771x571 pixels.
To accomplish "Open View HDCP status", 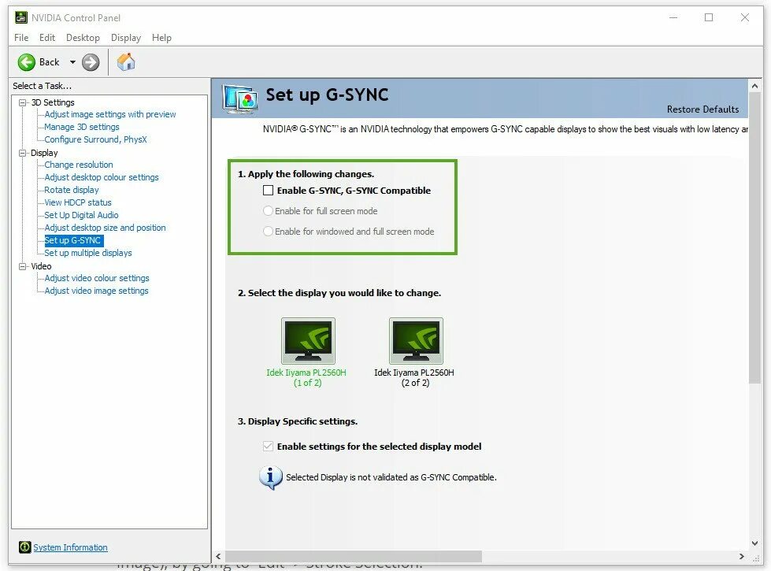I will click(78, 202).
